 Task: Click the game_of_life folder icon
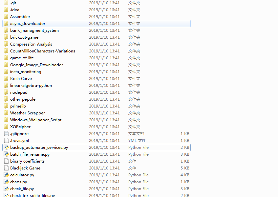click(x=6, y=58)
